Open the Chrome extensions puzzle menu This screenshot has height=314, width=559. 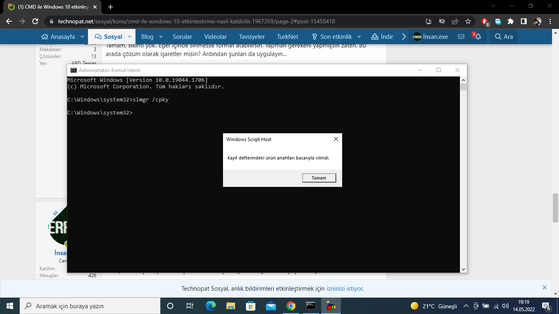(511, 21)
